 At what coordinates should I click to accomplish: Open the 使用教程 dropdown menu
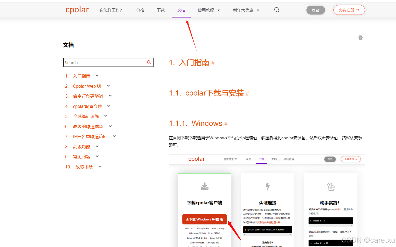click(x=209, y=10)
